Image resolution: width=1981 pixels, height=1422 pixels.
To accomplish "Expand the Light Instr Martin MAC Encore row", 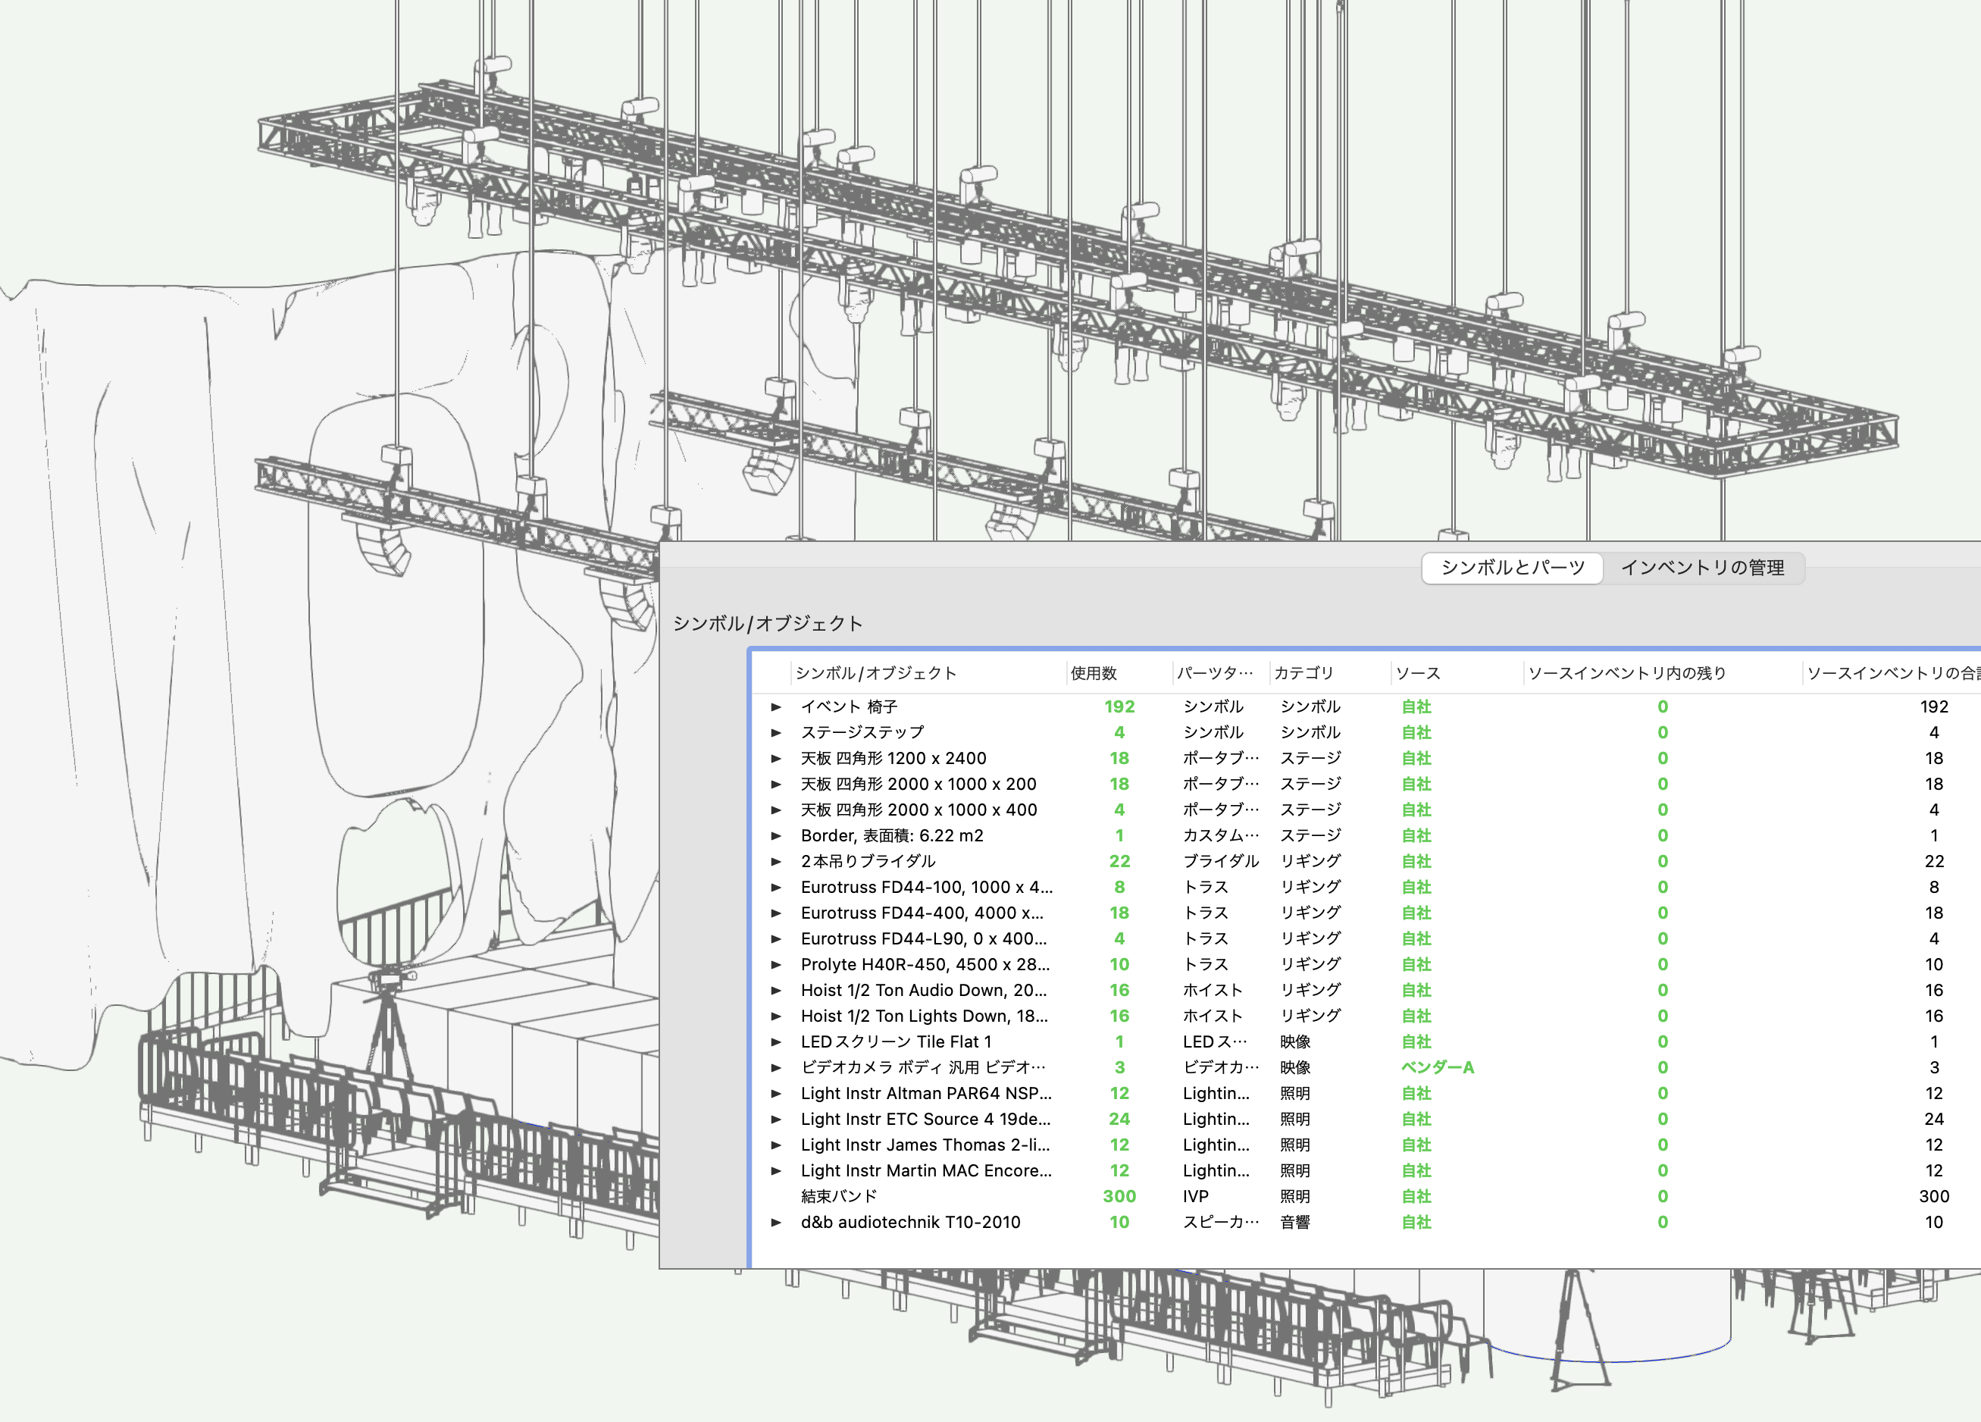I will tap(777, 1170).
